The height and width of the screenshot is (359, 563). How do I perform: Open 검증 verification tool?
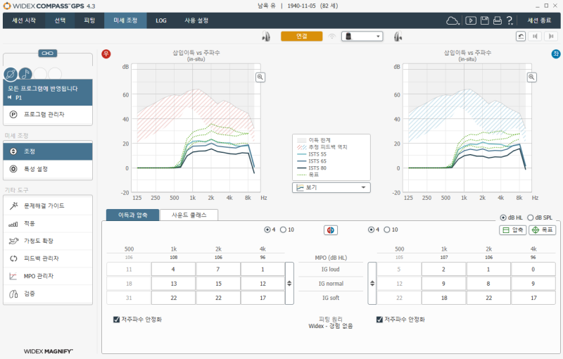48,294
